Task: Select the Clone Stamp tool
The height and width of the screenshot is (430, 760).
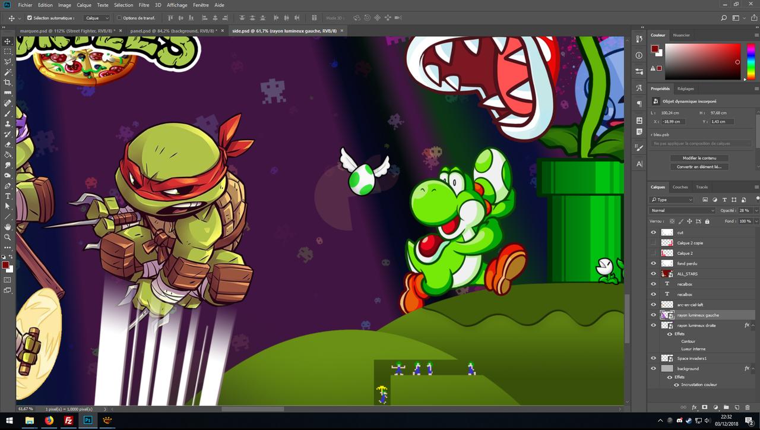Action: [x=8, y=124]
